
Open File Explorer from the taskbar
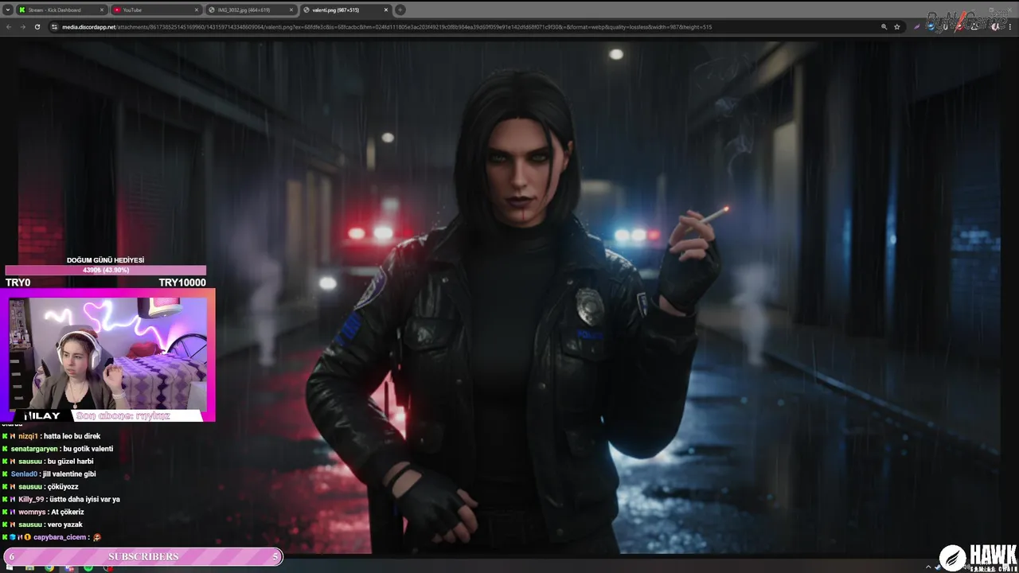pyautogui.click(x=29, y=567)
